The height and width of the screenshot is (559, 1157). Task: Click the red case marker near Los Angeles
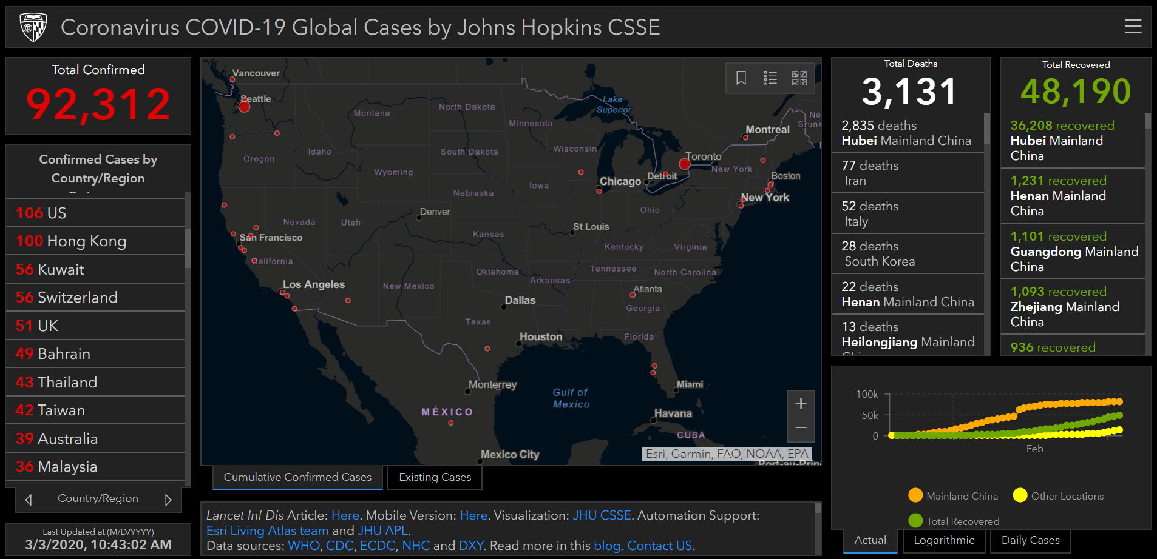[x=282, y=292]
